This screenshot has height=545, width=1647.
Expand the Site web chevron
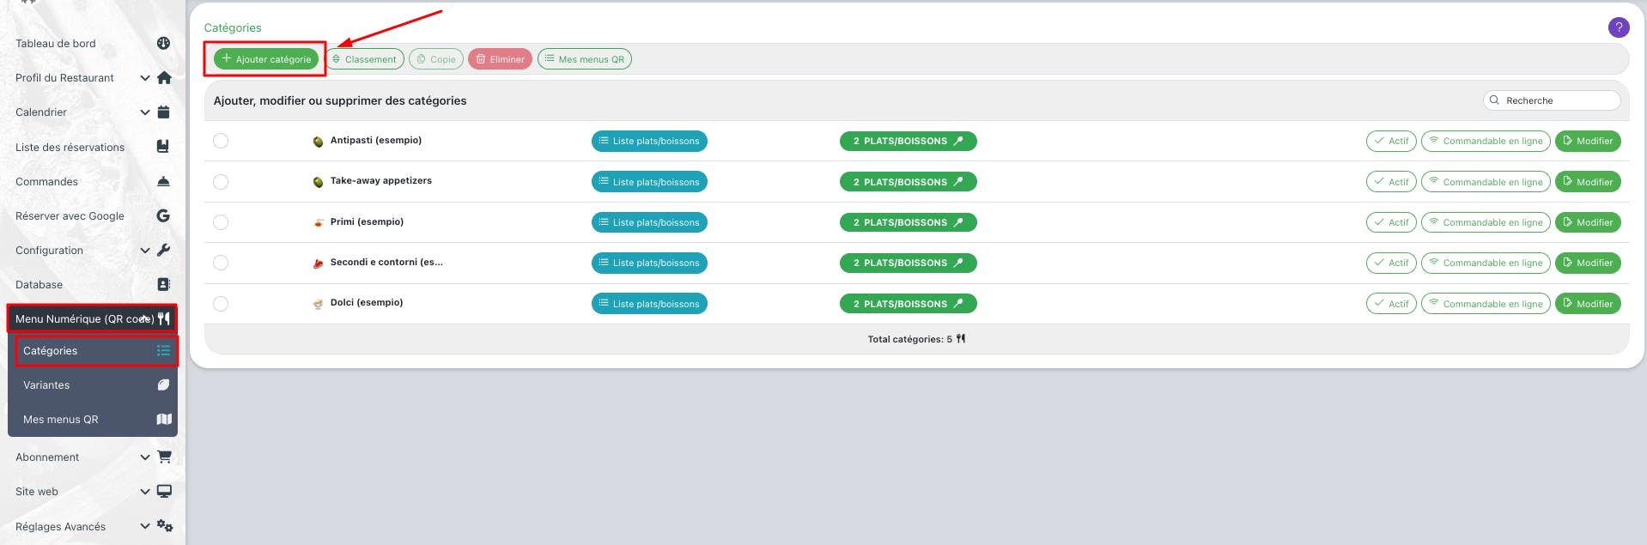pos(145,492)
